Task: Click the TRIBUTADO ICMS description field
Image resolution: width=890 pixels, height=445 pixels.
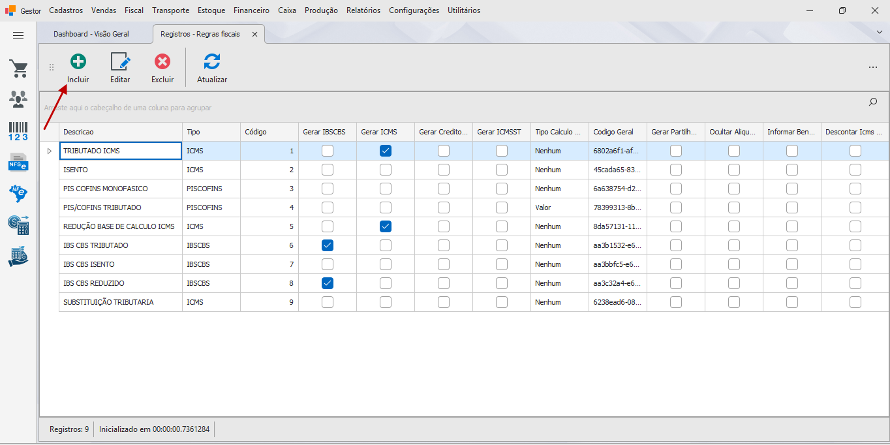Action: [x=121, y=151]
